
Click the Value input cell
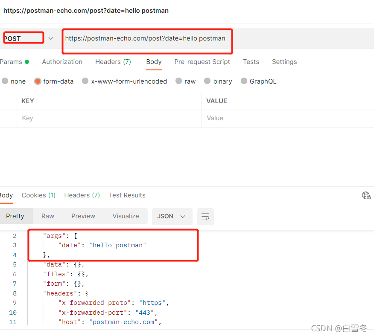click(288, 118)
